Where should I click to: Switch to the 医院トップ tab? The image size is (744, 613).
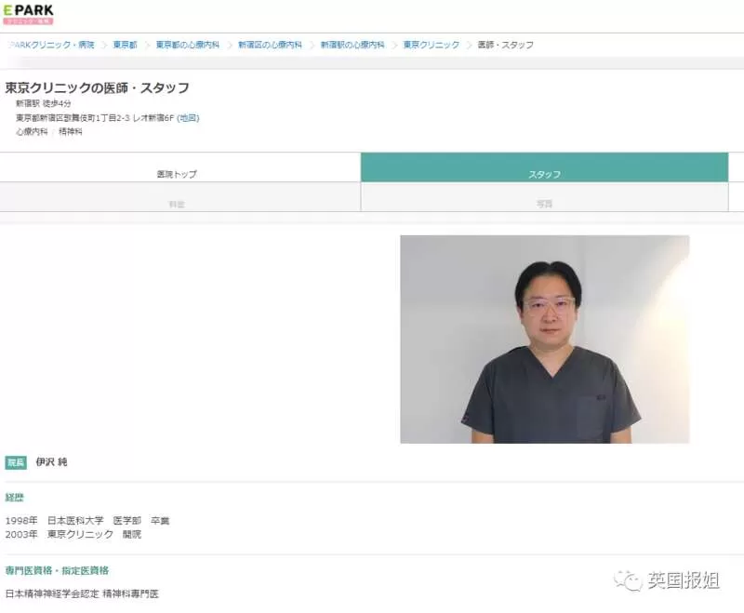pos(180,167)
